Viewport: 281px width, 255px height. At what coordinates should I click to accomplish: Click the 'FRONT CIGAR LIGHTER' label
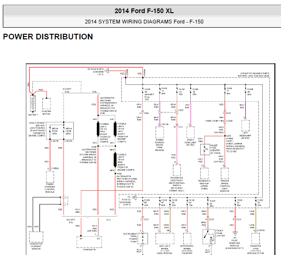pos(220,233)
